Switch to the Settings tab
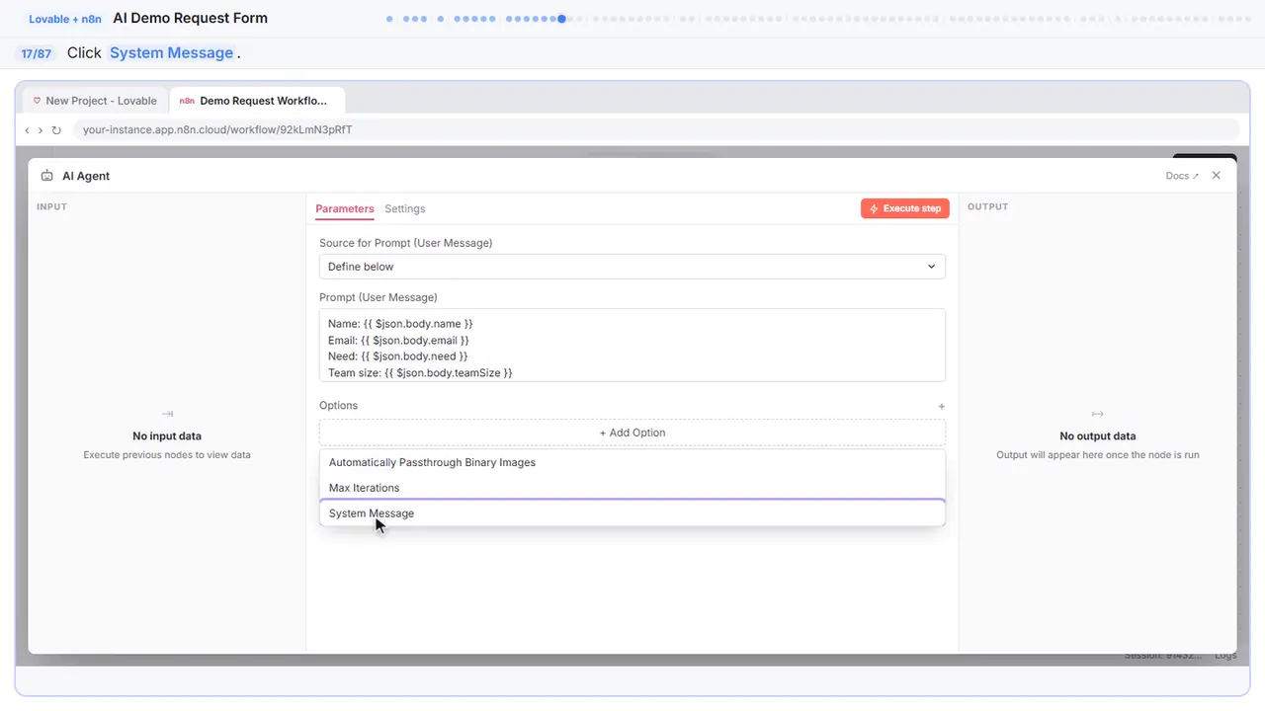 point(405,208)
